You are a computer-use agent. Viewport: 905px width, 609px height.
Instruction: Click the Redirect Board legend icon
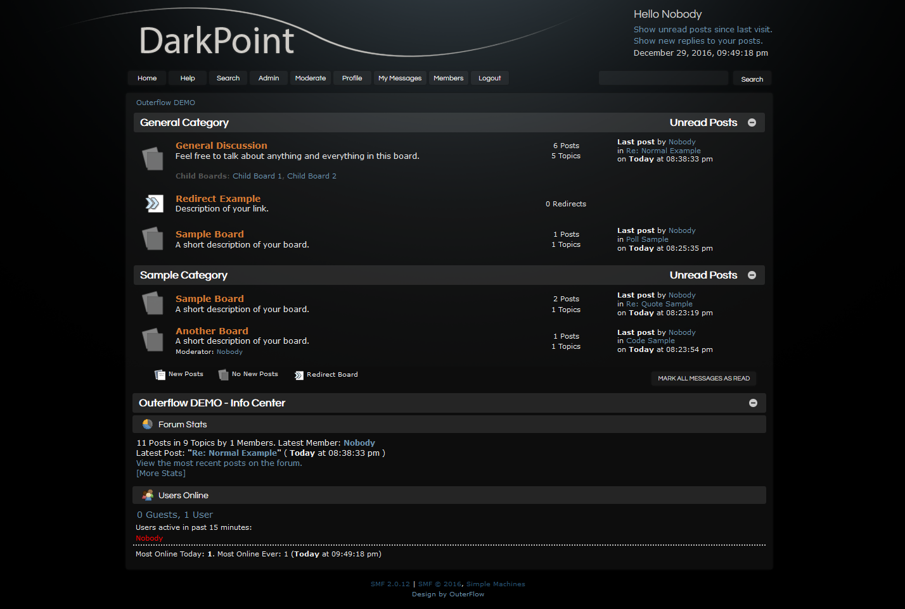[x=299, y=375]
